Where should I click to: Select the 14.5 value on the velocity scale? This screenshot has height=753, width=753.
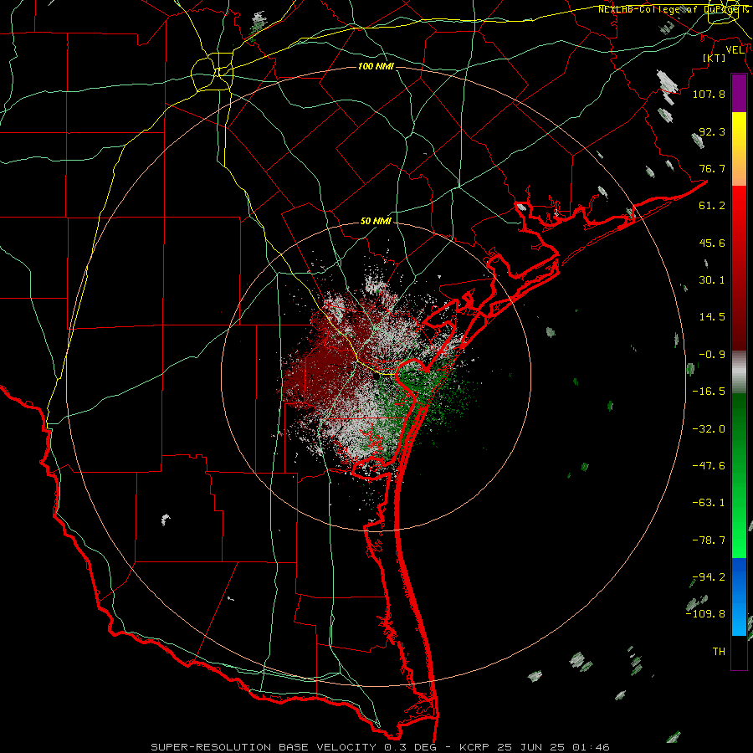[712, 317]
